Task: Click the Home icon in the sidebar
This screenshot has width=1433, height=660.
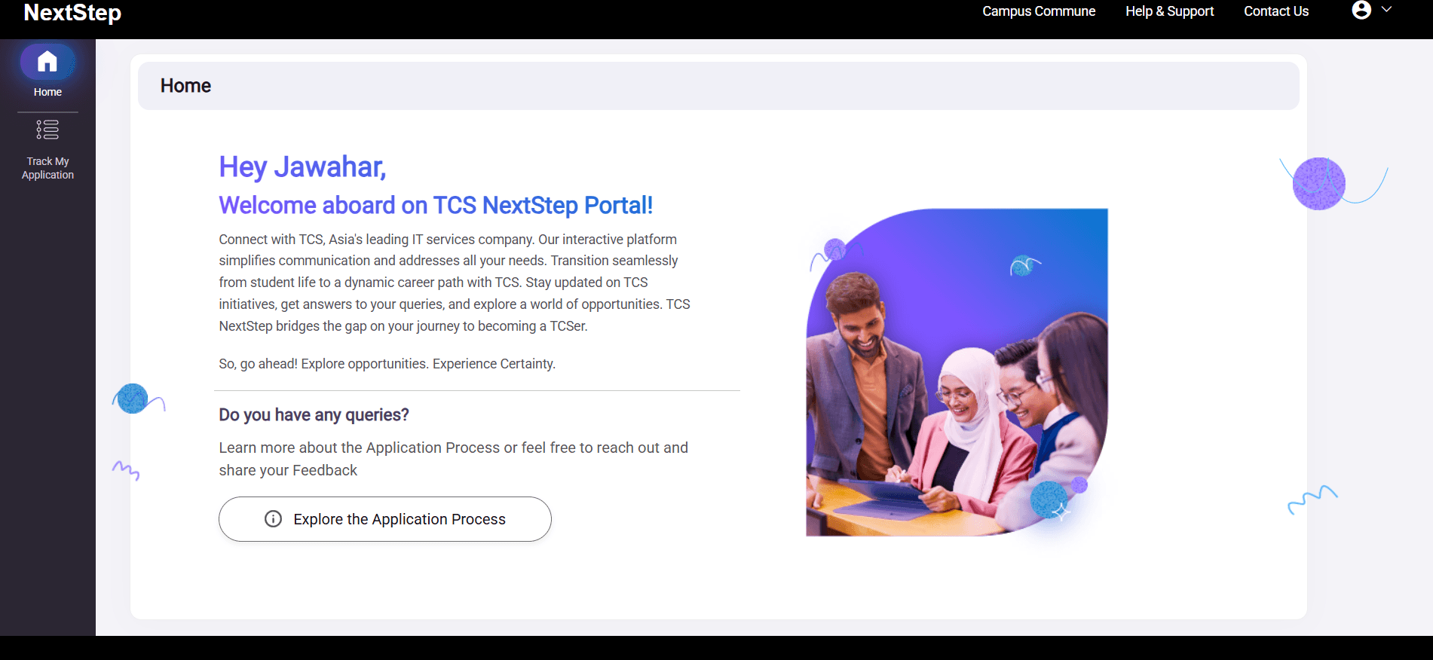Action: pyautogui.click(x=47, y=62)
